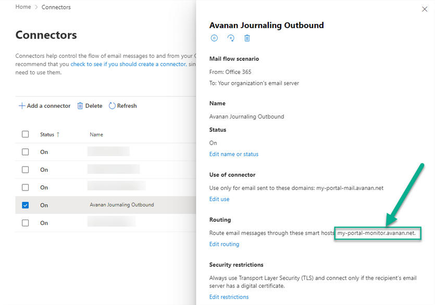The image size is (435, 305).
Task: Click the Security restrictions heading
Action: 236,264
